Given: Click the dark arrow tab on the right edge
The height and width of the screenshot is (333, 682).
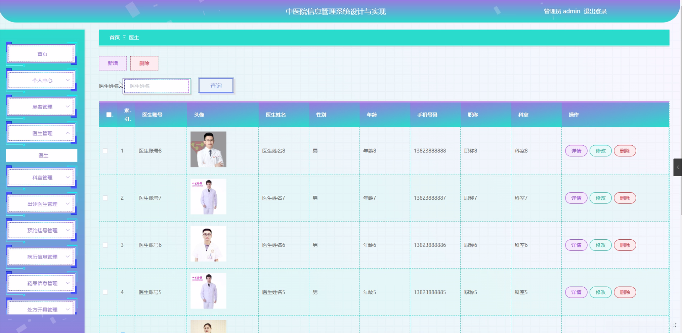Looking at the screenshot, I should click(677, 167).
